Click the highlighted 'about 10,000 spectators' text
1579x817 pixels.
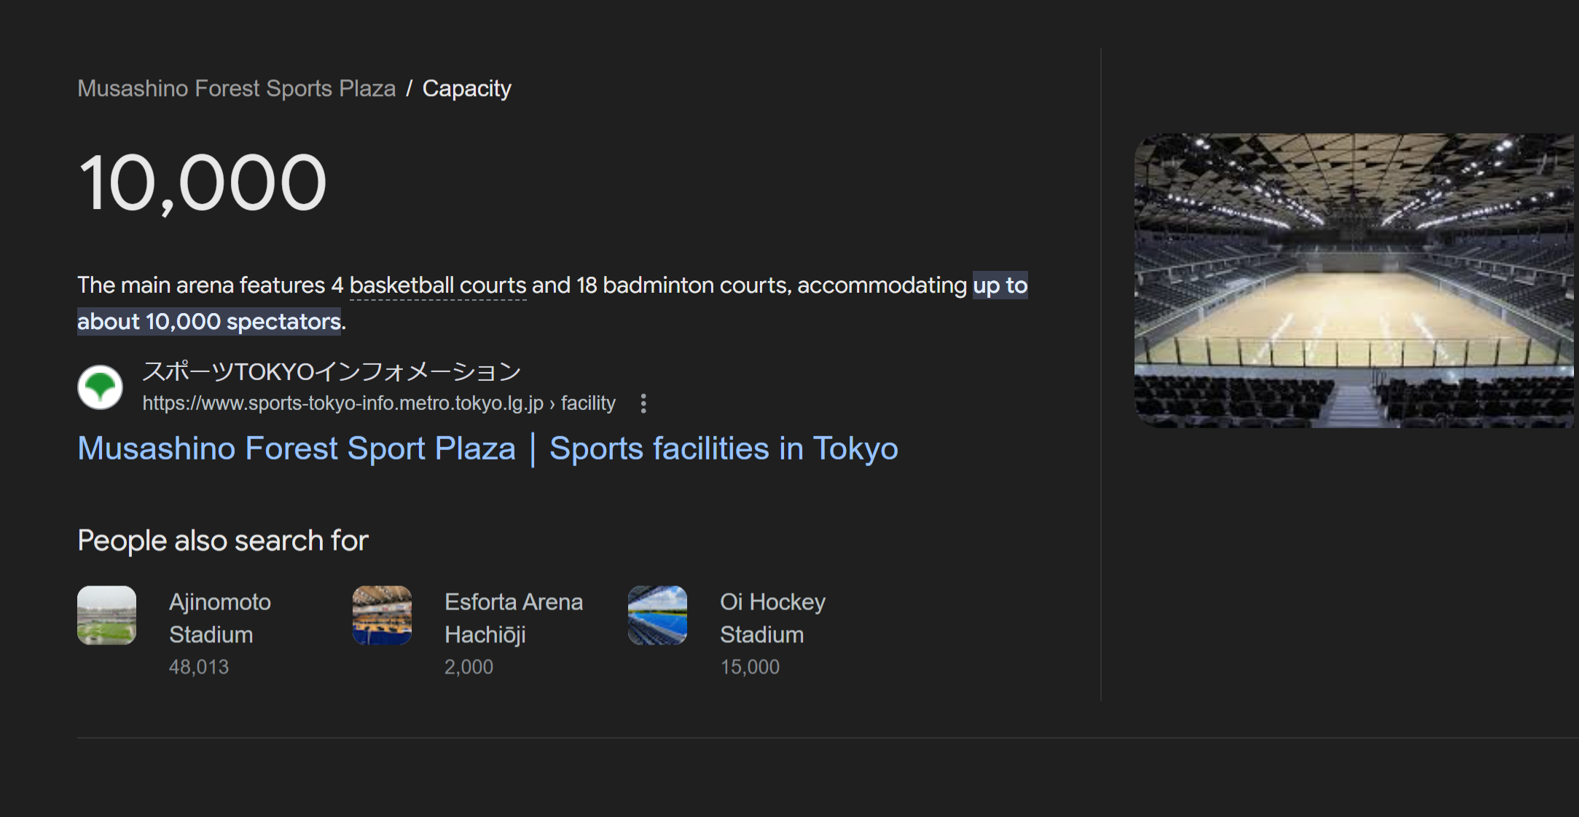point(209,321)
